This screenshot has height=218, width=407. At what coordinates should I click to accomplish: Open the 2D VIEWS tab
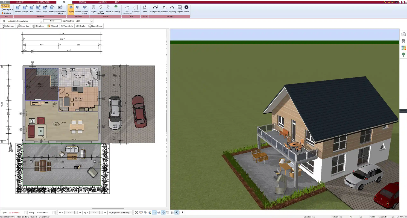pyautogui.click(x=103, y=2)
